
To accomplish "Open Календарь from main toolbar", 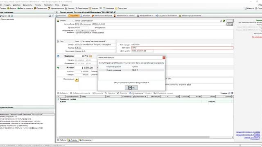I will tap(108, 8).
